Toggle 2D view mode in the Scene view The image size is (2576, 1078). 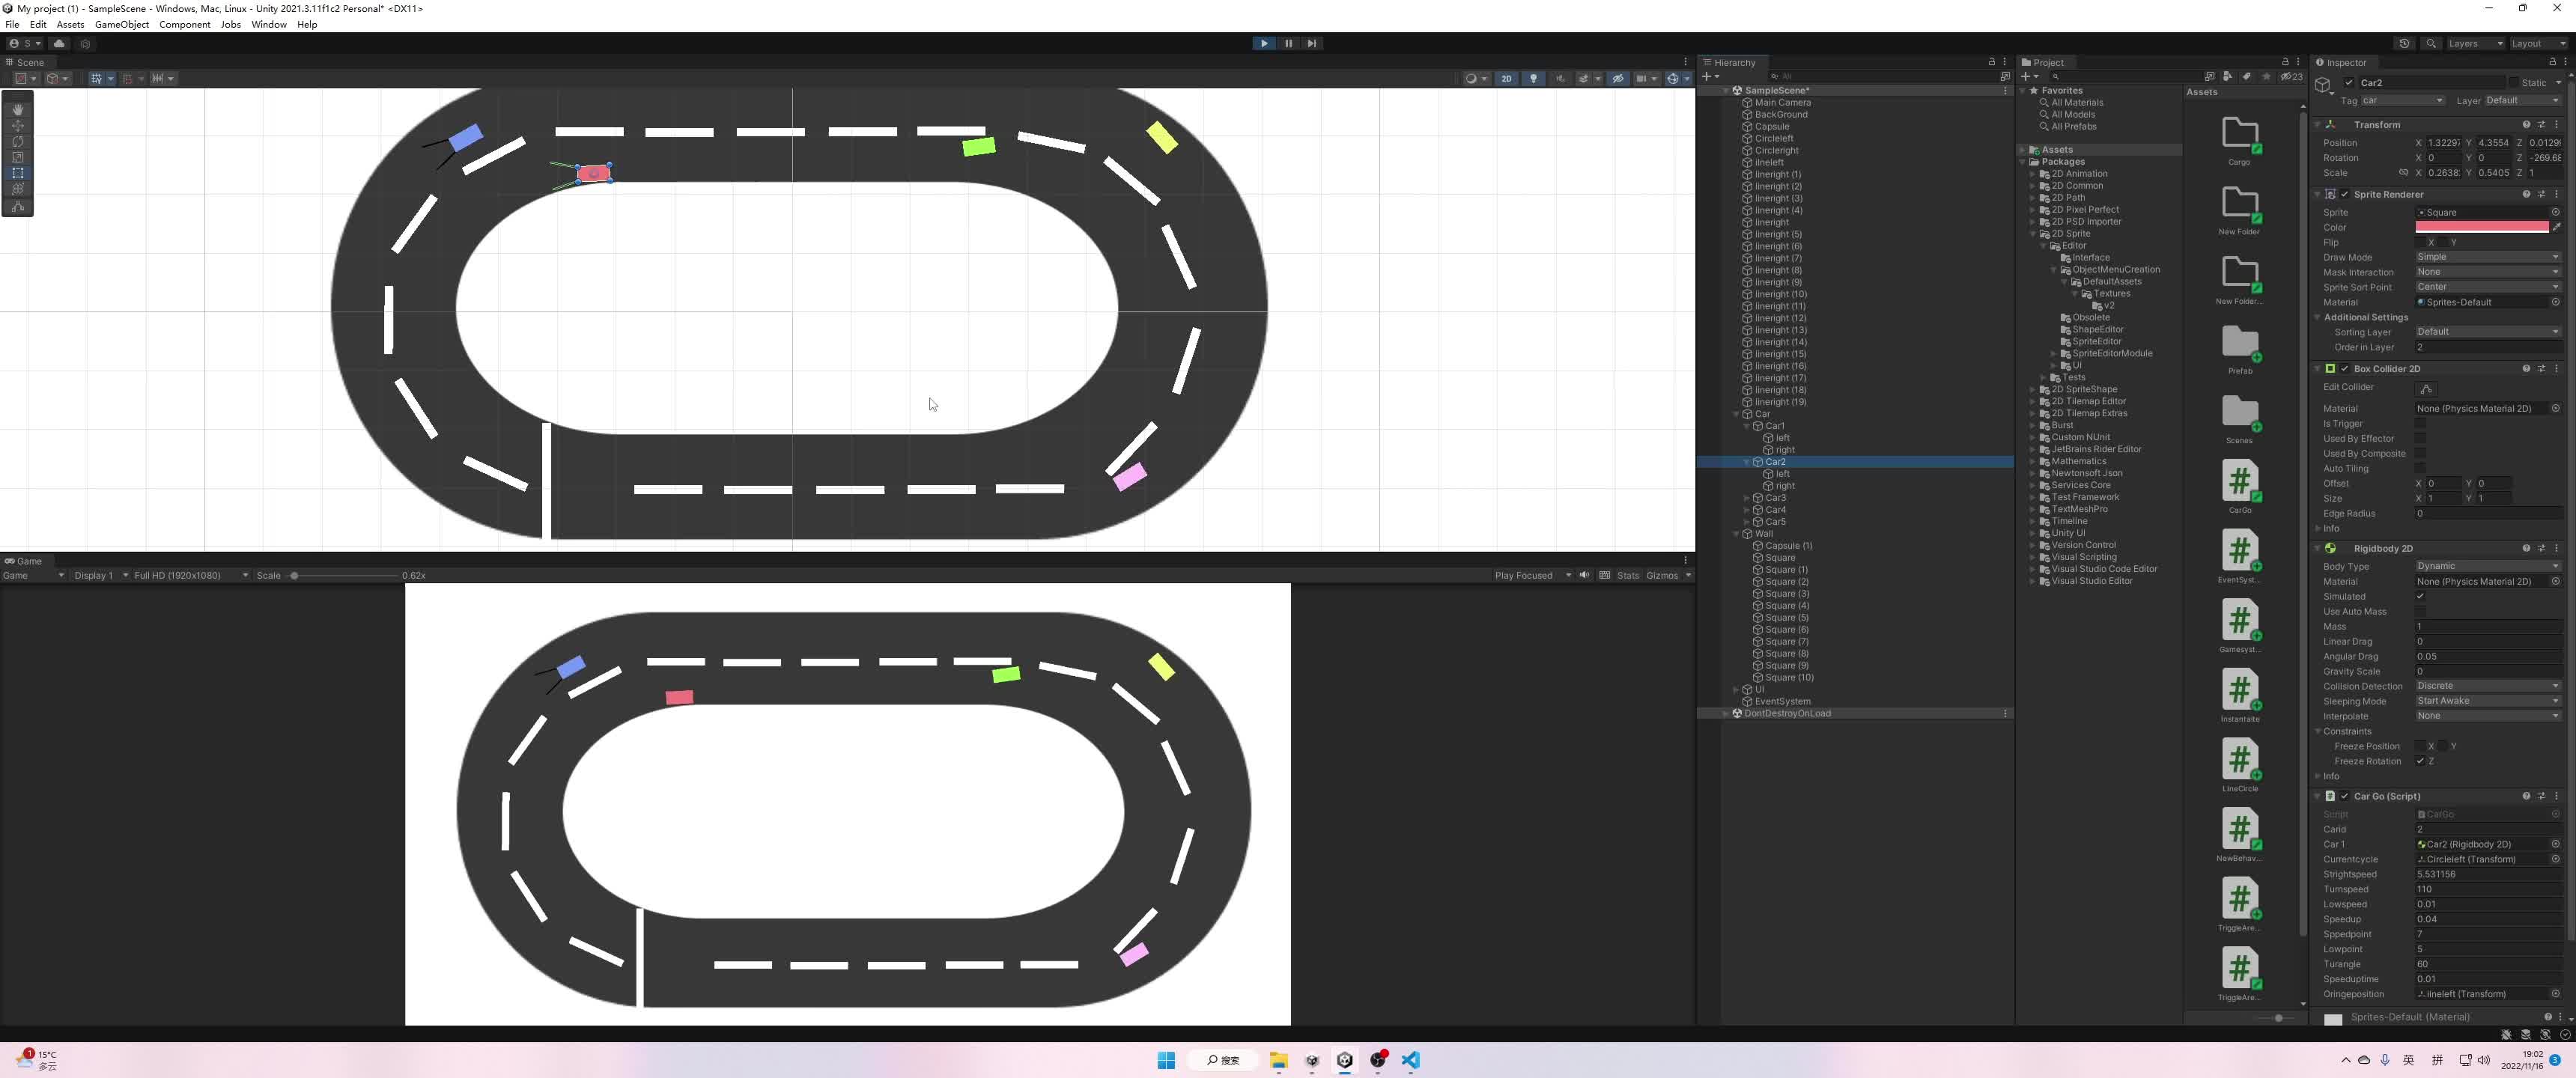[1506, 78]
